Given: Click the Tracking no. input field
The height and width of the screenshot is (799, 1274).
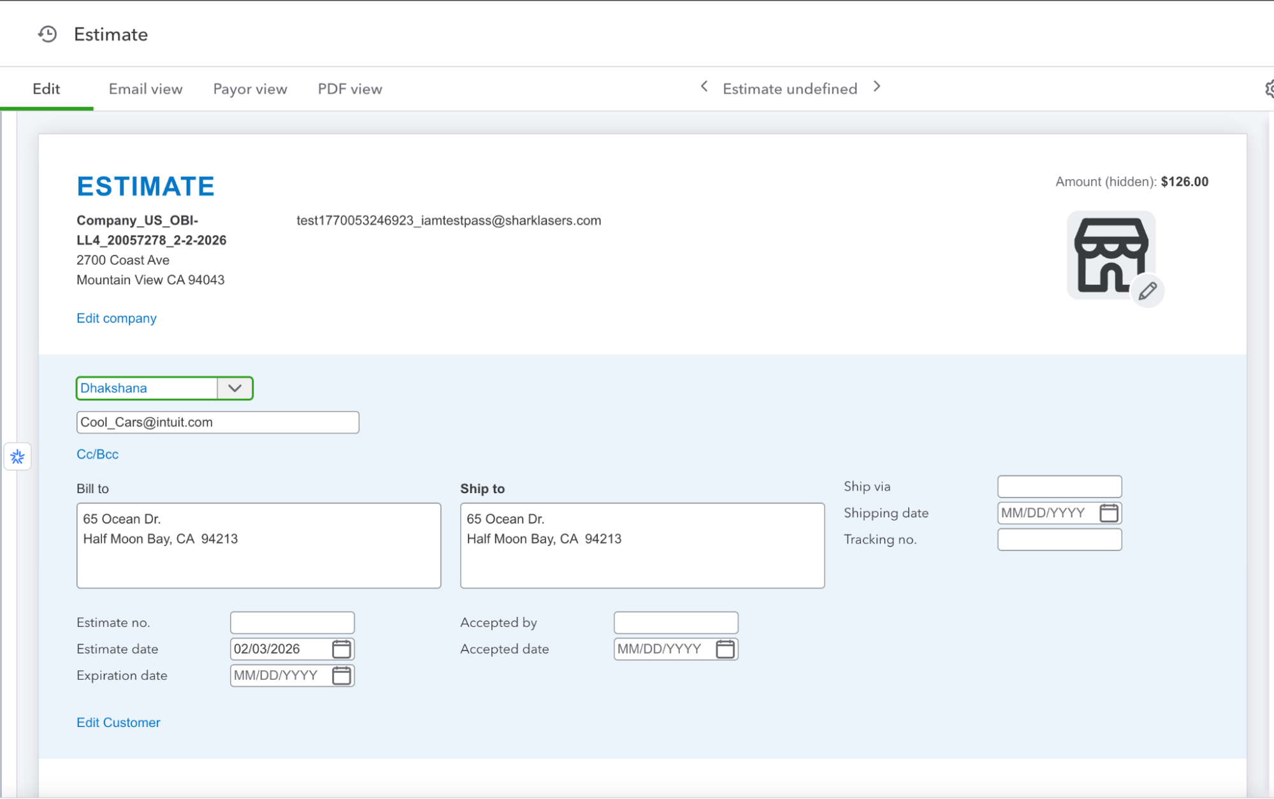Looking at the screenshot, I should click(x=1059, y=540).
